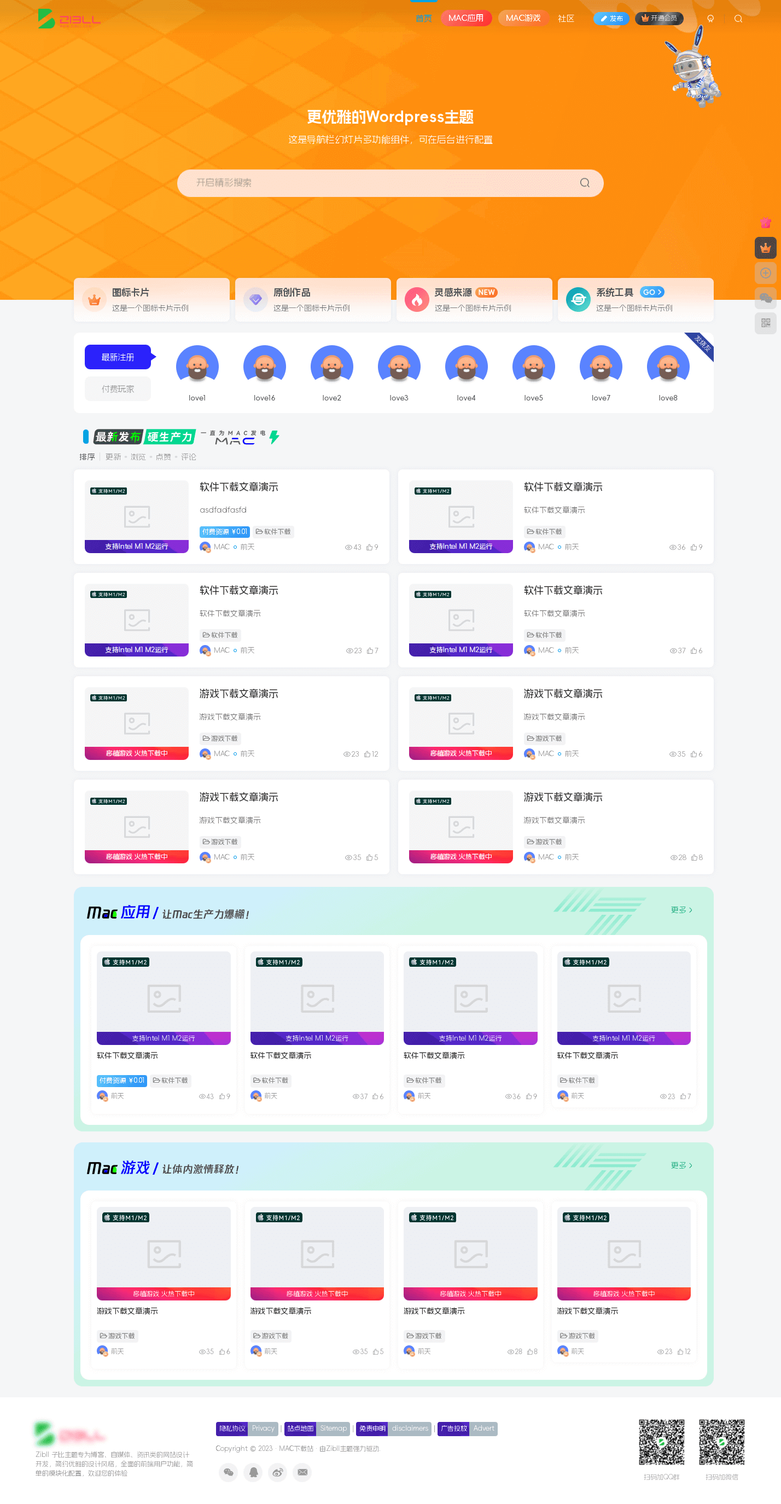781x1504 pixels.
Task: Click the QQ penguin icon in footer
Action: (253, 1472)
